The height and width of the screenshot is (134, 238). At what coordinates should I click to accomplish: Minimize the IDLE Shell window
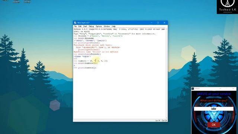pyautogui.click(x=151, y=23)
